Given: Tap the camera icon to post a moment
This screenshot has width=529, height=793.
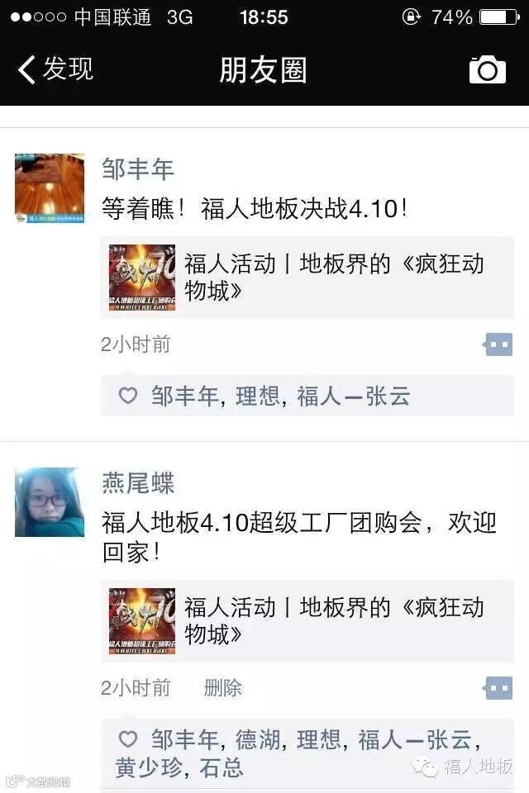Looking at the screenshot, I should point(487,69).
